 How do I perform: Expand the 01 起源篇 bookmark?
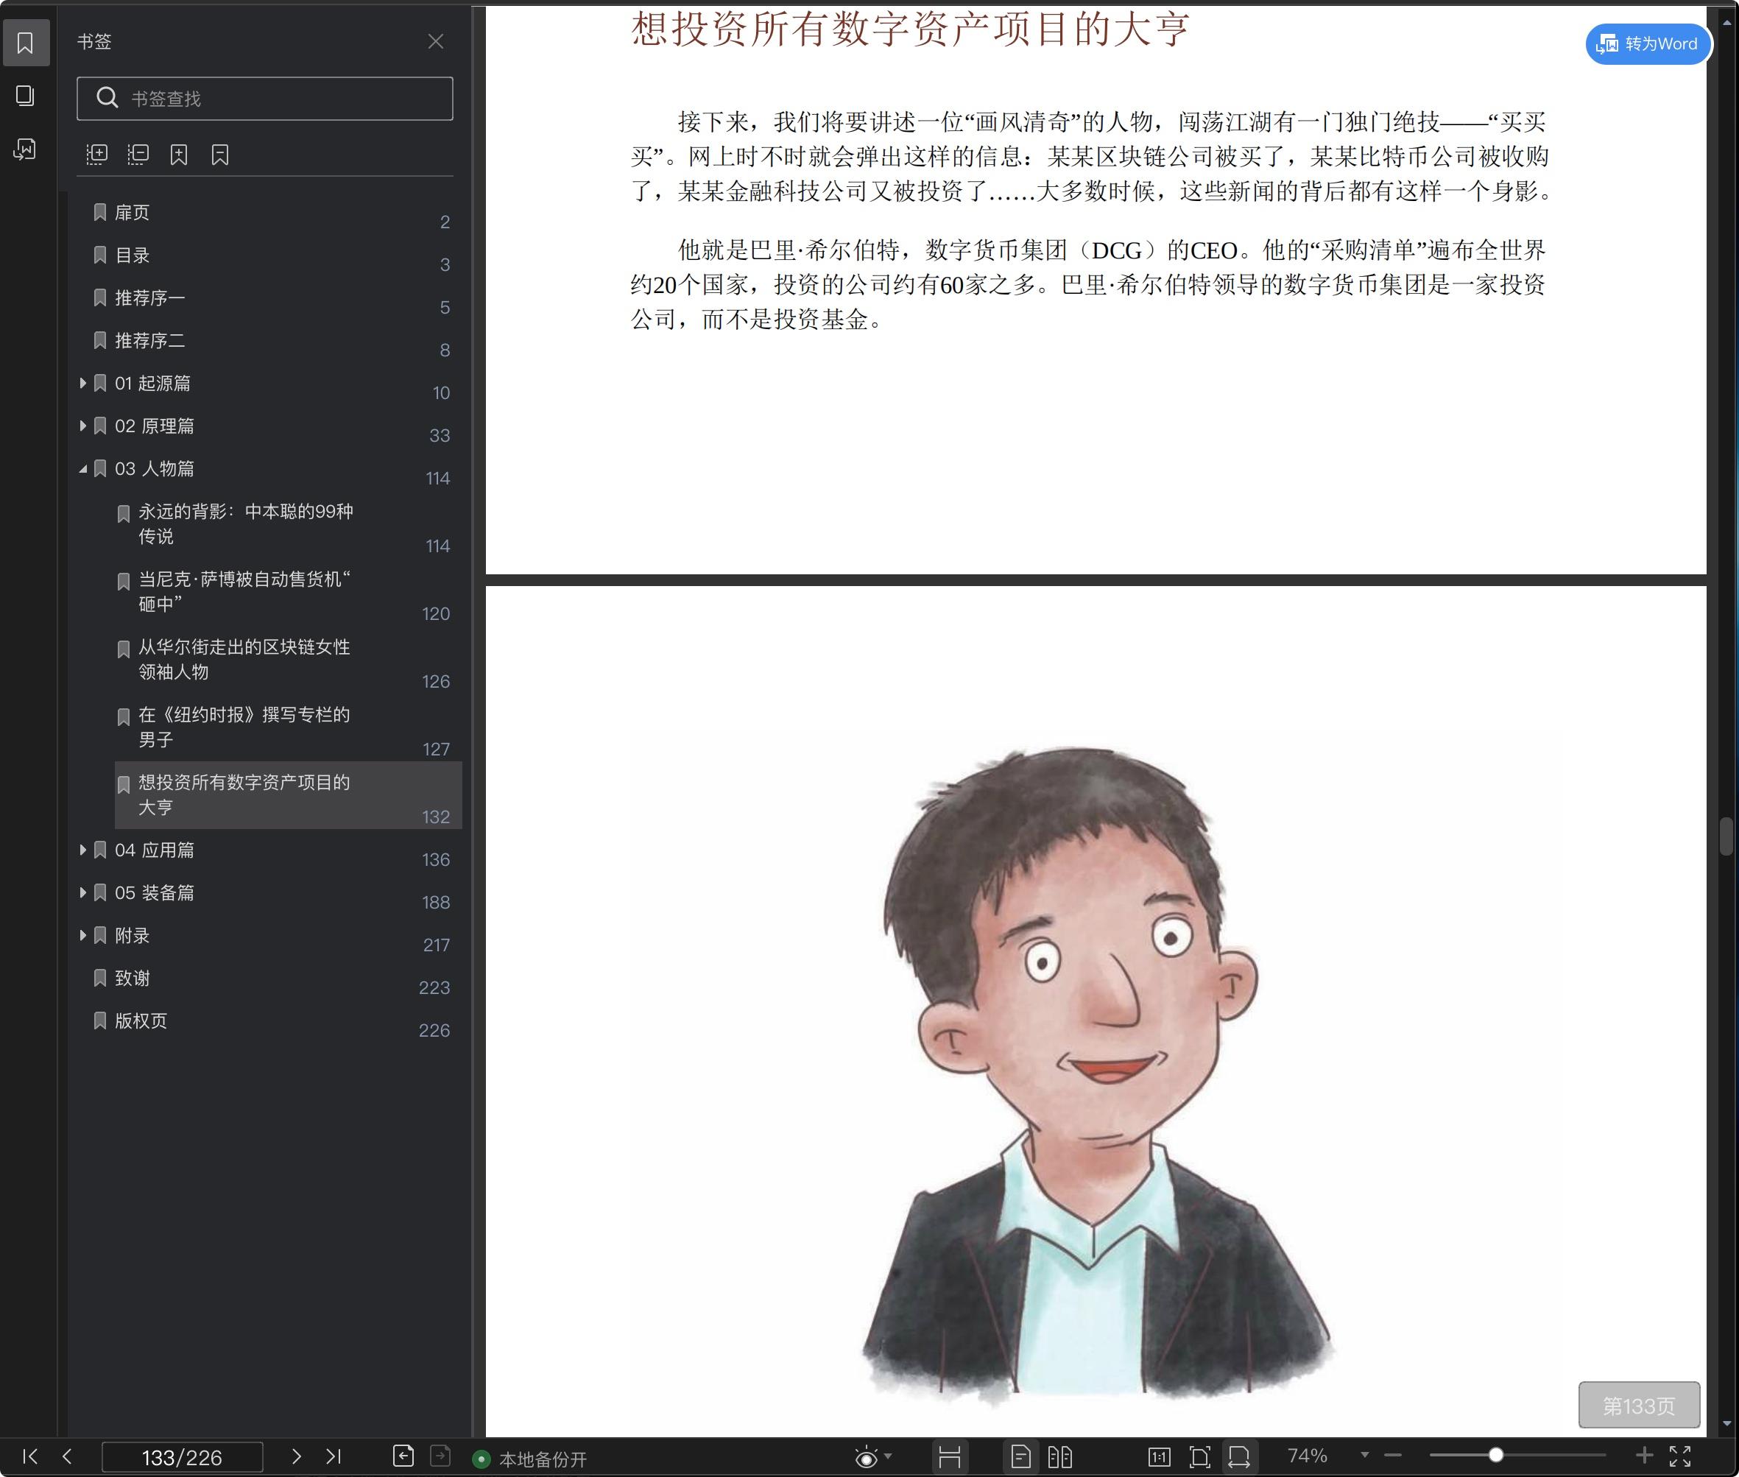pos(83,383)
